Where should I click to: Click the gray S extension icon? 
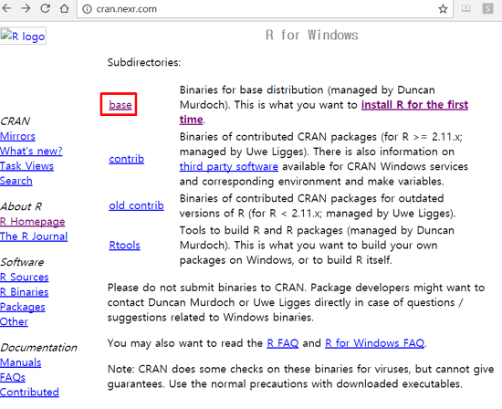point(487,8)
